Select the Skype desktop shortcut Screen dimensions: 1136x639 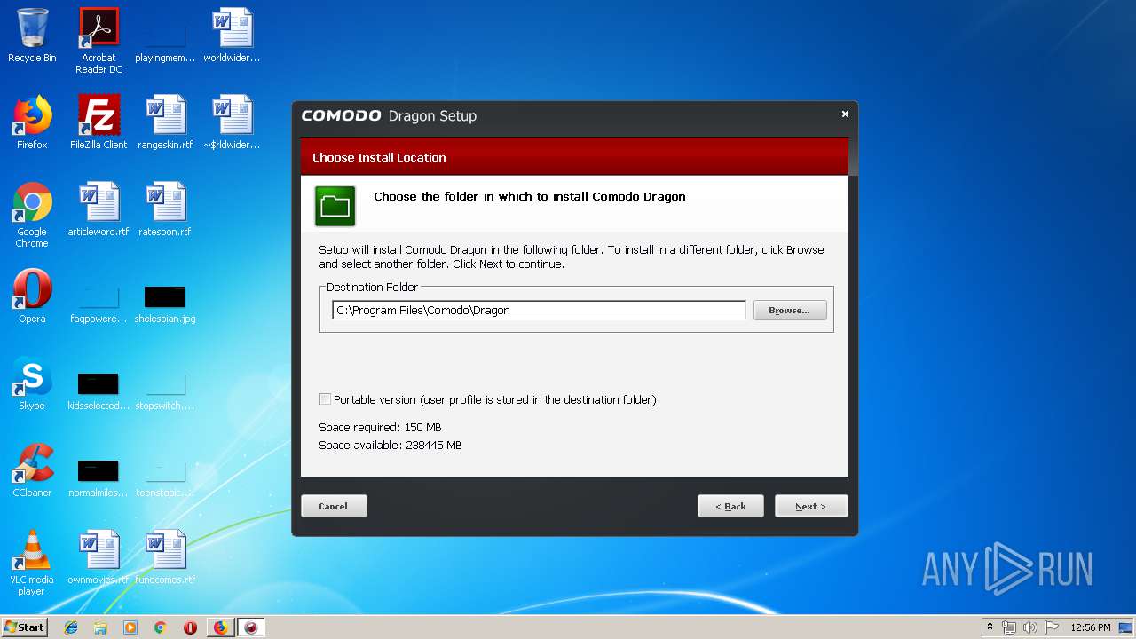point(32,383)
